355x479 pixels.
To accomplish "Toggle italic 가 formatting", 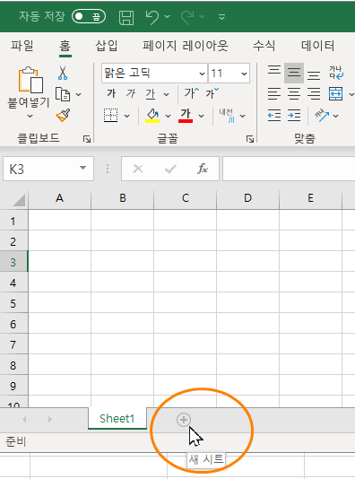I will (x=131, y=93).
